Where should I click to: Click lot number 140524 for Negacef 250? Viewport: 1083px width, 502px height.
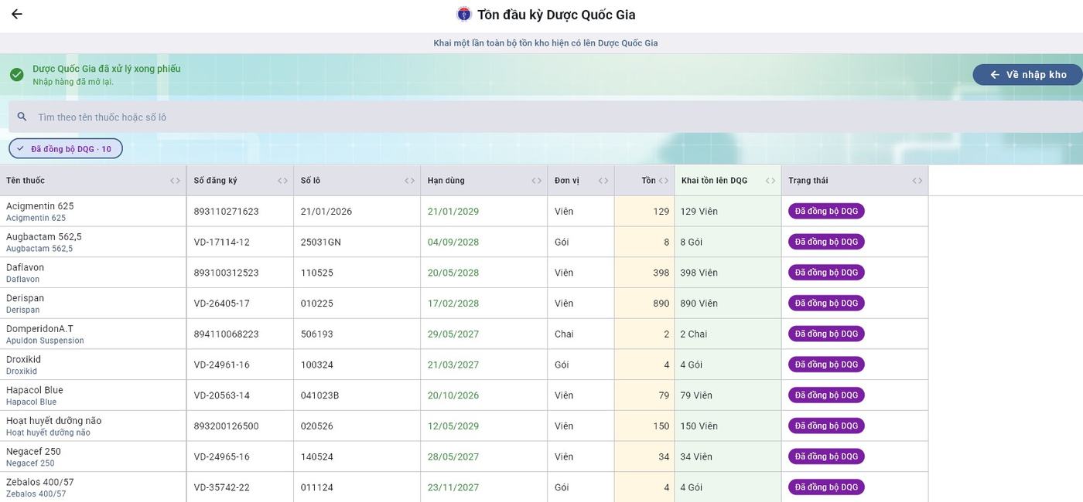click(x=317, y=457)
